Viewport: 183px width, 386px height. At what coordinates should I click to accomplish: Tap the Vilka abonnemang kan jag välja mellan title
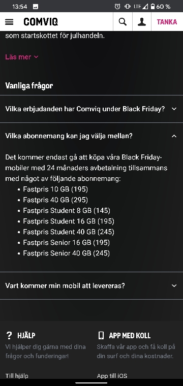click(x=69, y=136)
